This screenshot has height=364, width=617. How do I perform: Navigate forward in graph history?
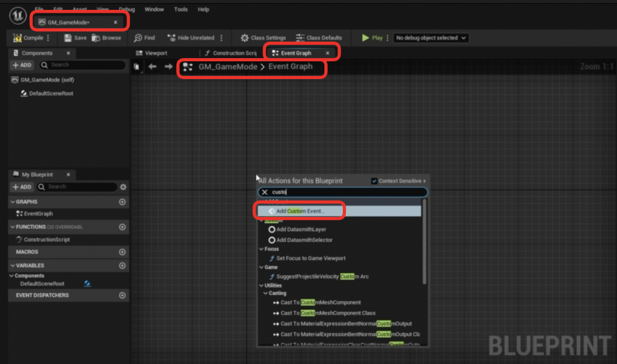tap(168, 67)
